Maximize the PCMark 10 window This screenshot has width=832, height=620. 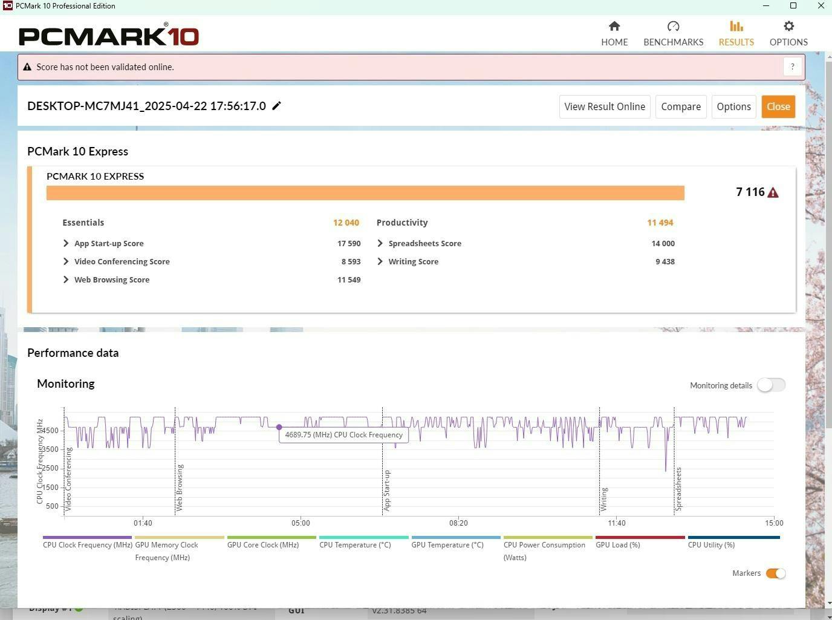793,6
